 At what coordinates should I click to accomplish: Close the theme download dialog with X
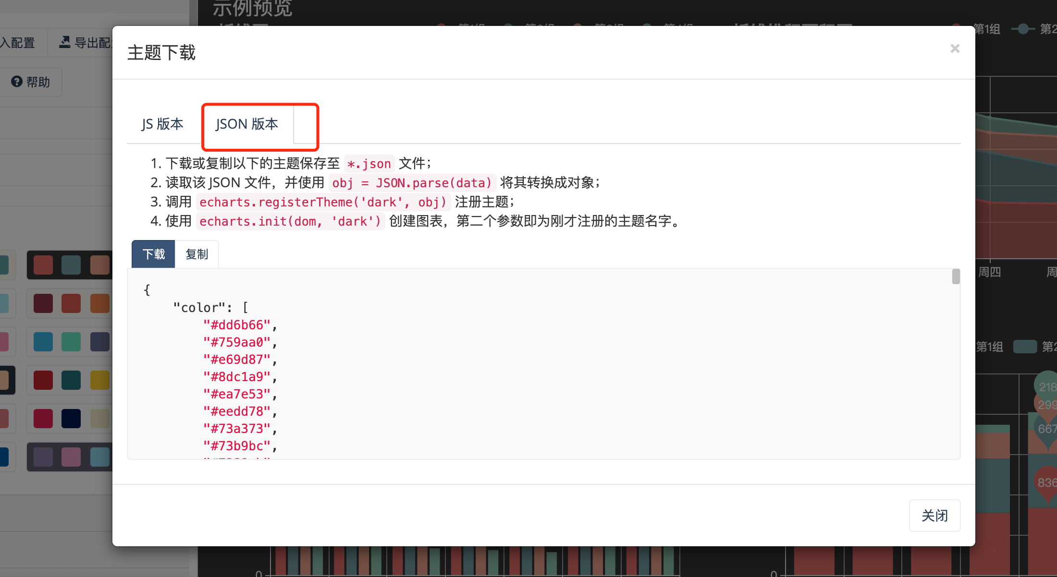[955, 48]
